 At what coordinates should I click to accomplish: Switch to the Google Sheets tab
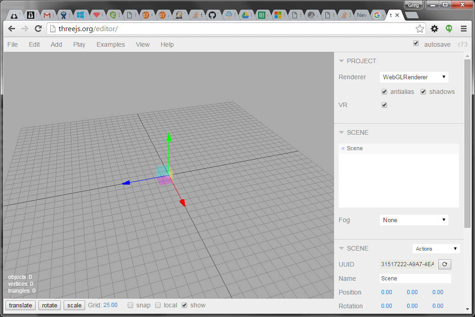(x=261, y=15)
